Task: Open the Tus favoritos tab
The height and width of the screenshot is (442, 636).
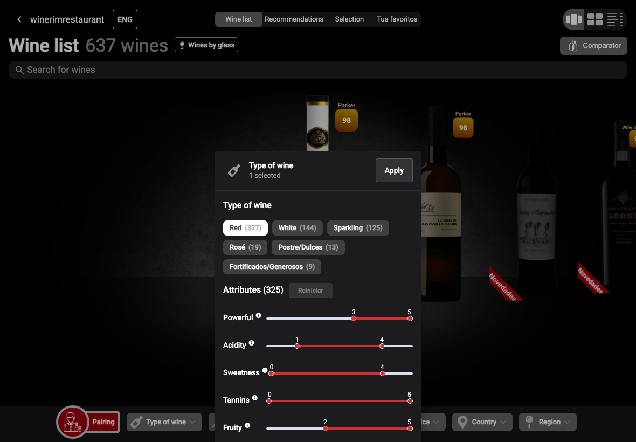Action: tap(397, 19)
